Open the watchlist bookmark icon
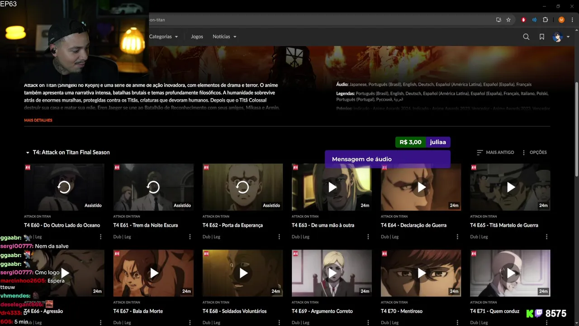Screen dimensions: 579x326 [x=541, y=37]
